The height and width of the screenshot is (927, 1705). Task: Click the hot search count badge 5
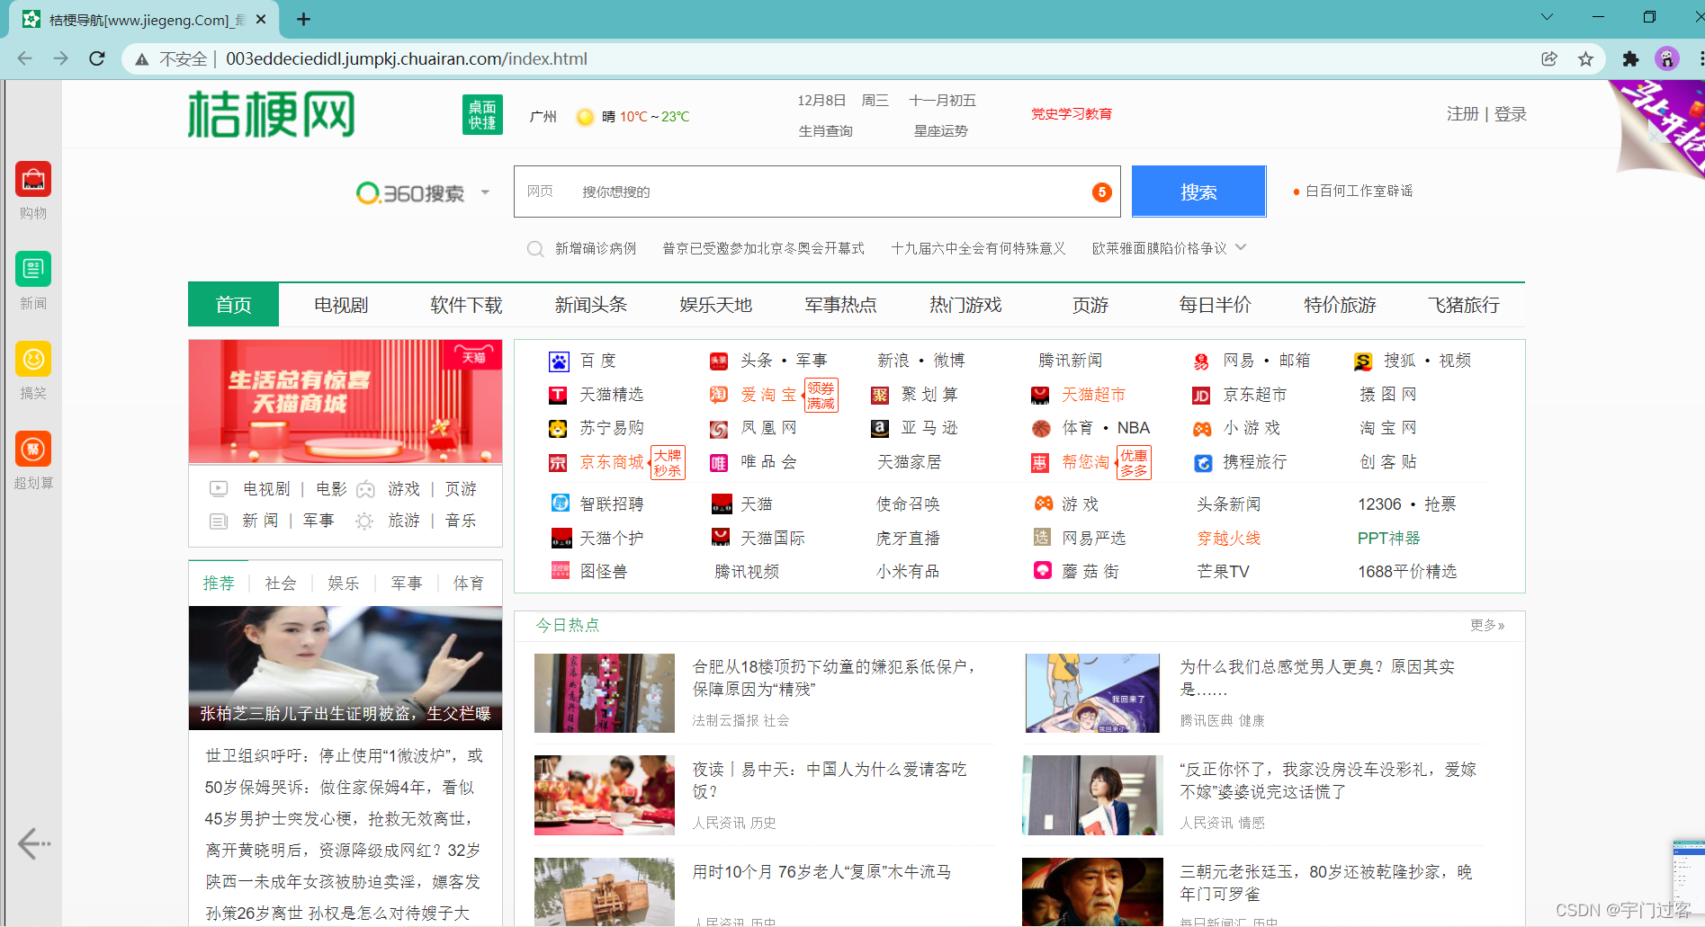point(1102,192)
